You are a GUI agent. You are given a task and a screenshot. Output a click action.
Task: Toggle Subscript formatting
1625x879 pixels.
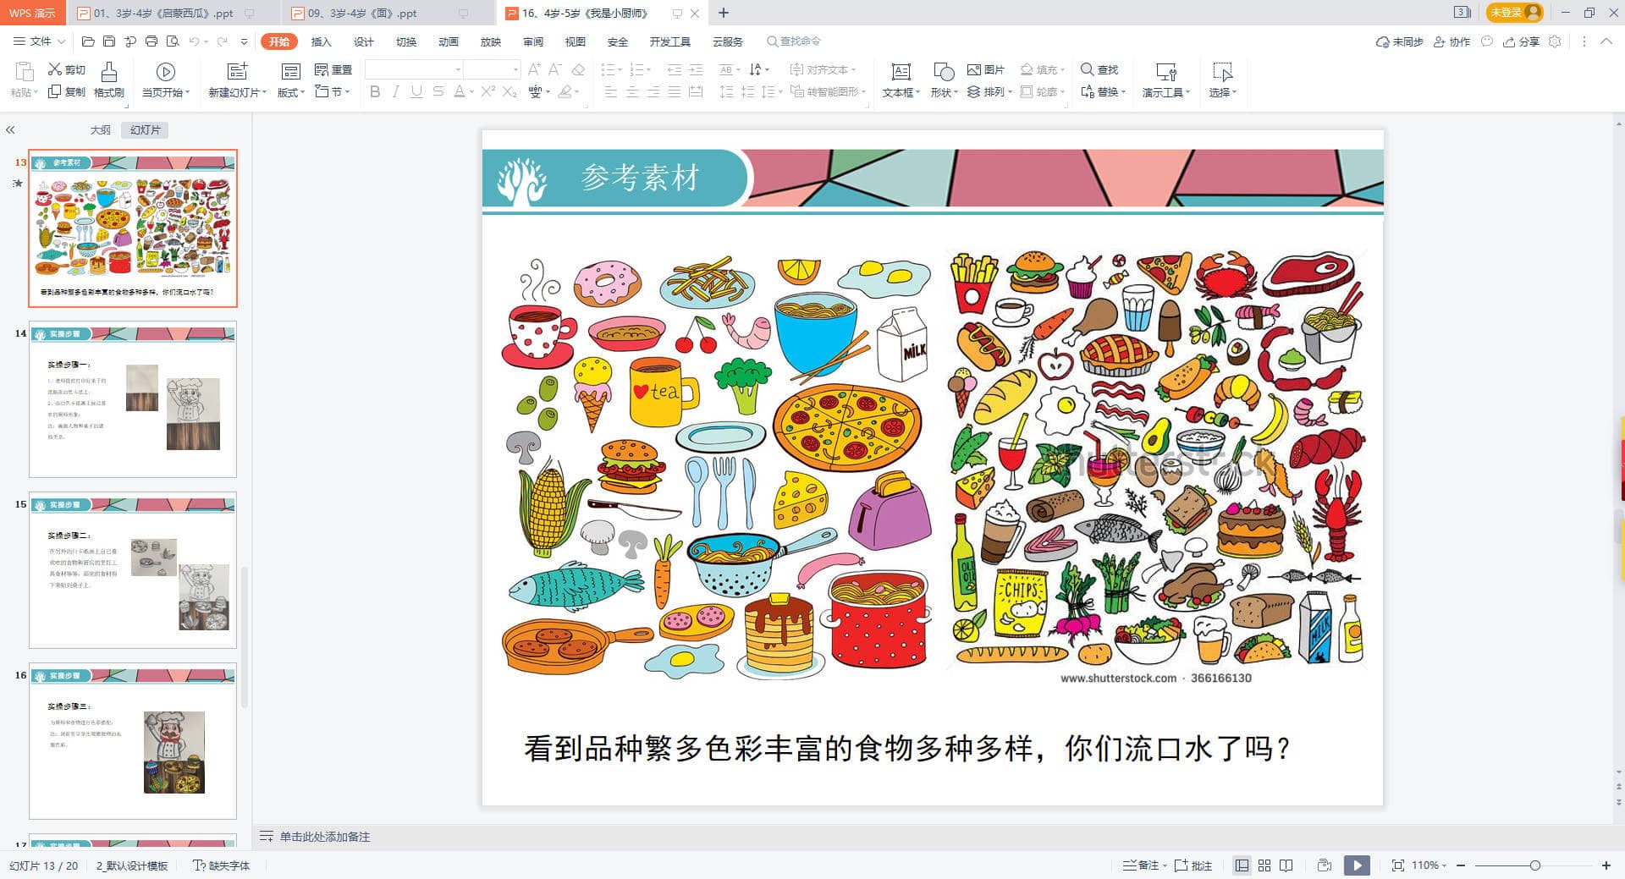coord(510,91)
